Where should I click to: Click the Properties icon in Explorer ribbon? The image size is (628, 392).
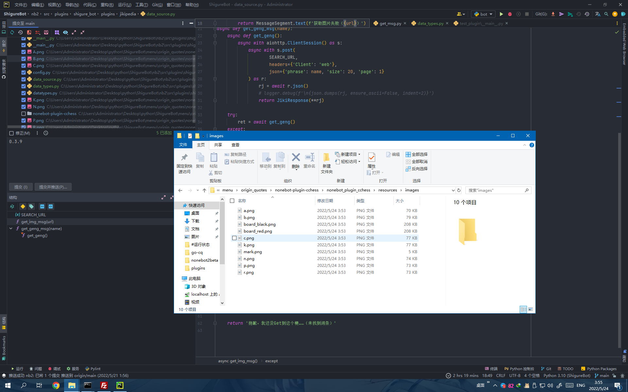tap(372, 157)
